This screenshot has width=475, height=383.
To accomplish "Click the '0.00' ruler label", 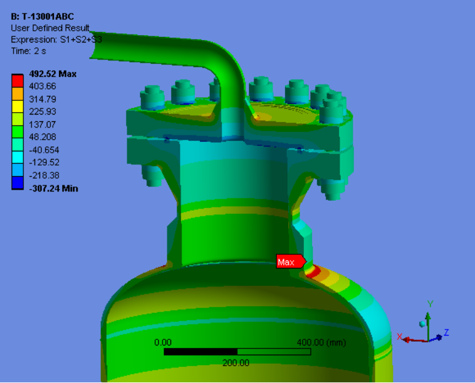I will pos(163,342).
